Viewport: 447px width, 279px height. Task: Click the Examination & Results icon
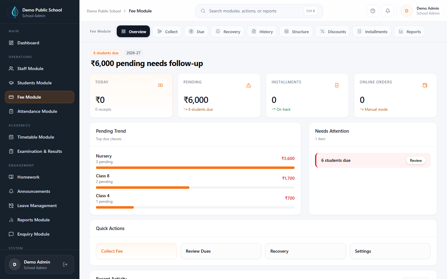pos(11,151)
